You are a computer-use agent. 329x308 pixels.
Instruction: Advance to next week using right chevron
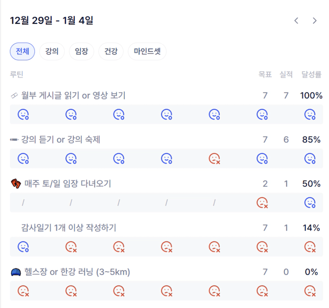[x=315, y=21]
